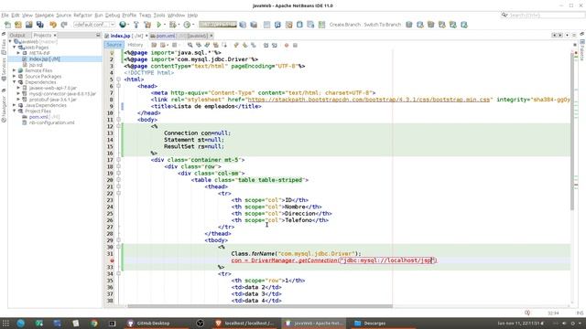The height and width of the screenshot is (329, 586).
Task: Click the New Project toolbar icon
Action: 18,25
